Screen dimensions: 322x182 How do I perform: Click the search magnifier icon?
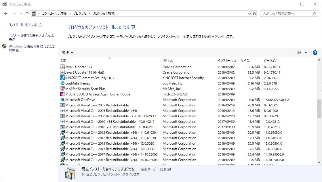314,14
